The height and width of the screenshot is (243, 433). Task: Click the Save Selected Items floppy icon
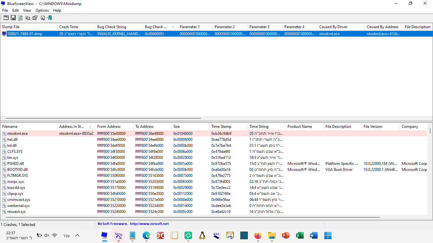coord(13,18)
